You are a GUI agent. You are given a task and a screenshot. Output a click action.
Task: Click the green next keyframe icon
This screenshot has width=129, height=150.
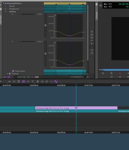(x=28, y=77)
